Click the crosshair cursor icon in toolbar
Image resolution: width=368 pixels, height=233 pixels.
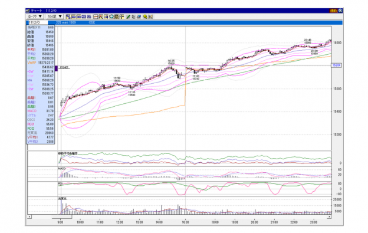point(122,17)
